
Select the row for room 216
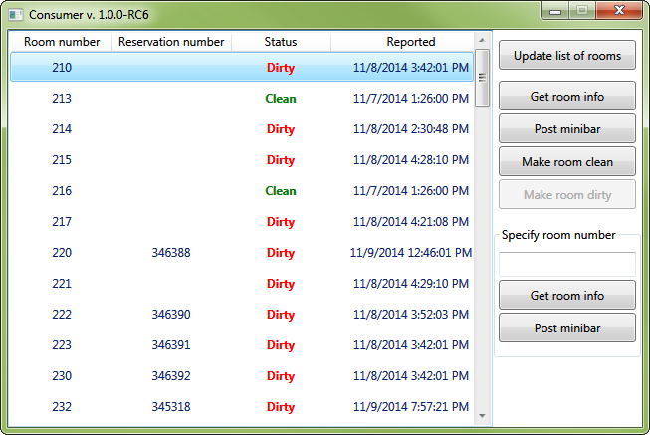pos(242,191)
